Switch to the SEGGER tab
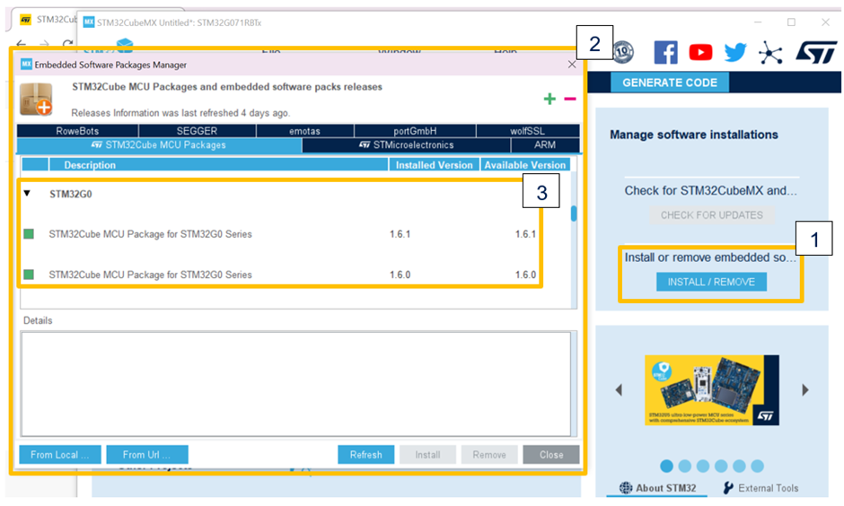 197,131
